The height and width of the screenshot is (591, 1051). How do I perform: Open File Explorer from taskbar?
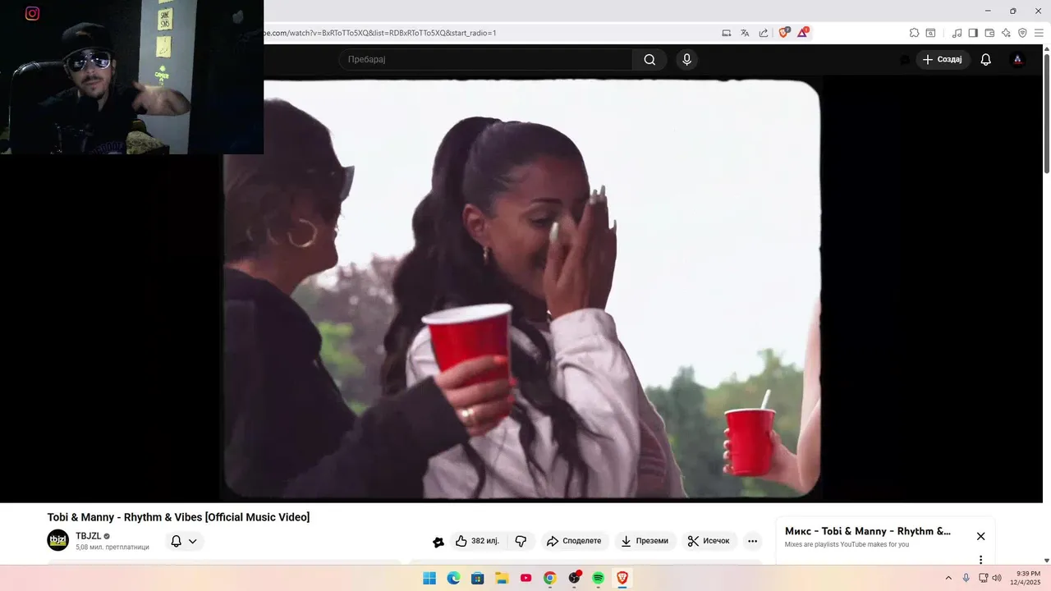click(502, 578)
